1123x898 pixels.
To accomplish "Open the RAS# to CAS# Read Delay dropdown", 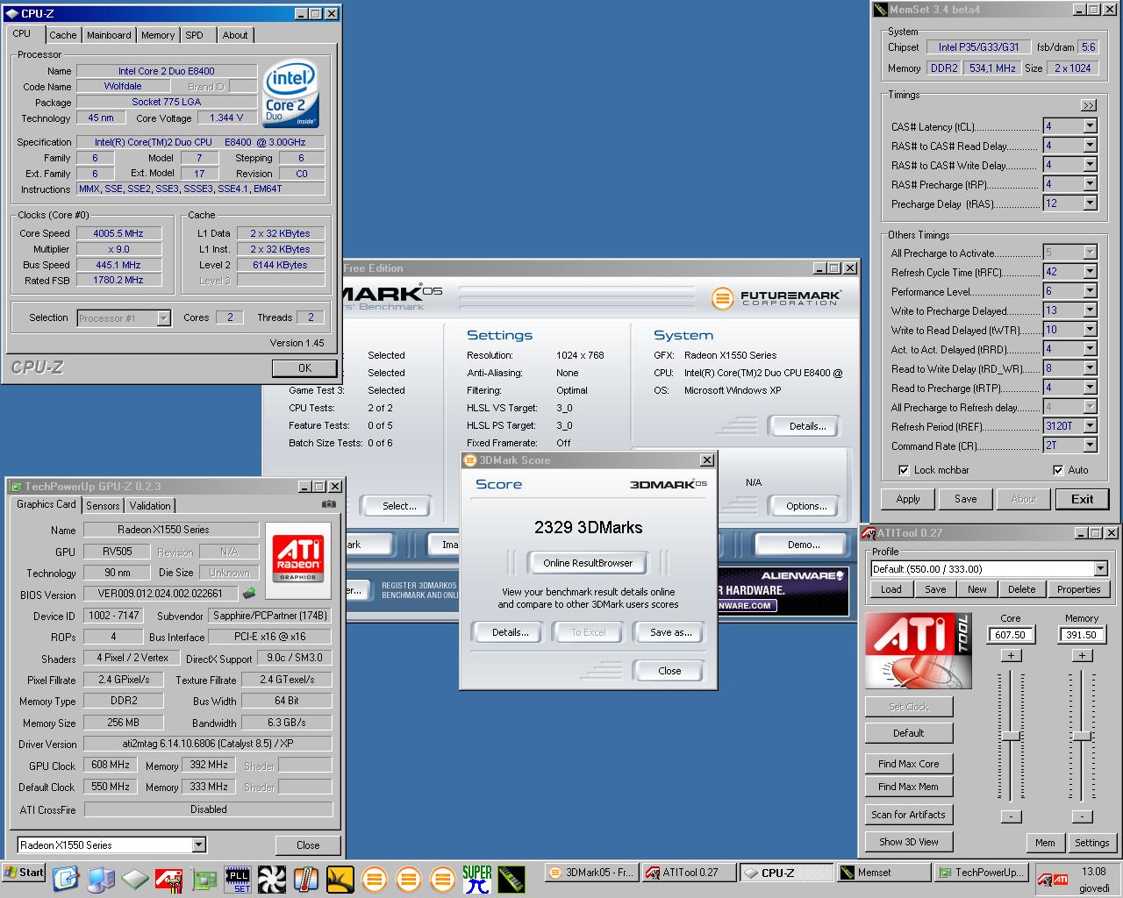I will click(1090, 146).
